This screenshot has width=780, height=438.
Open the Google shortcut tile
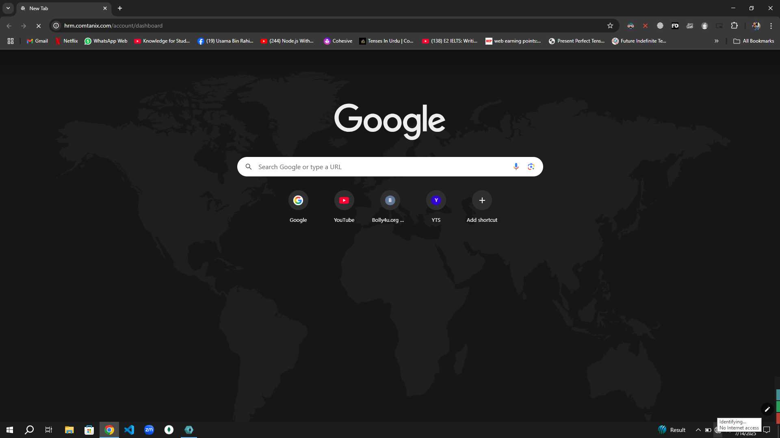298,207
